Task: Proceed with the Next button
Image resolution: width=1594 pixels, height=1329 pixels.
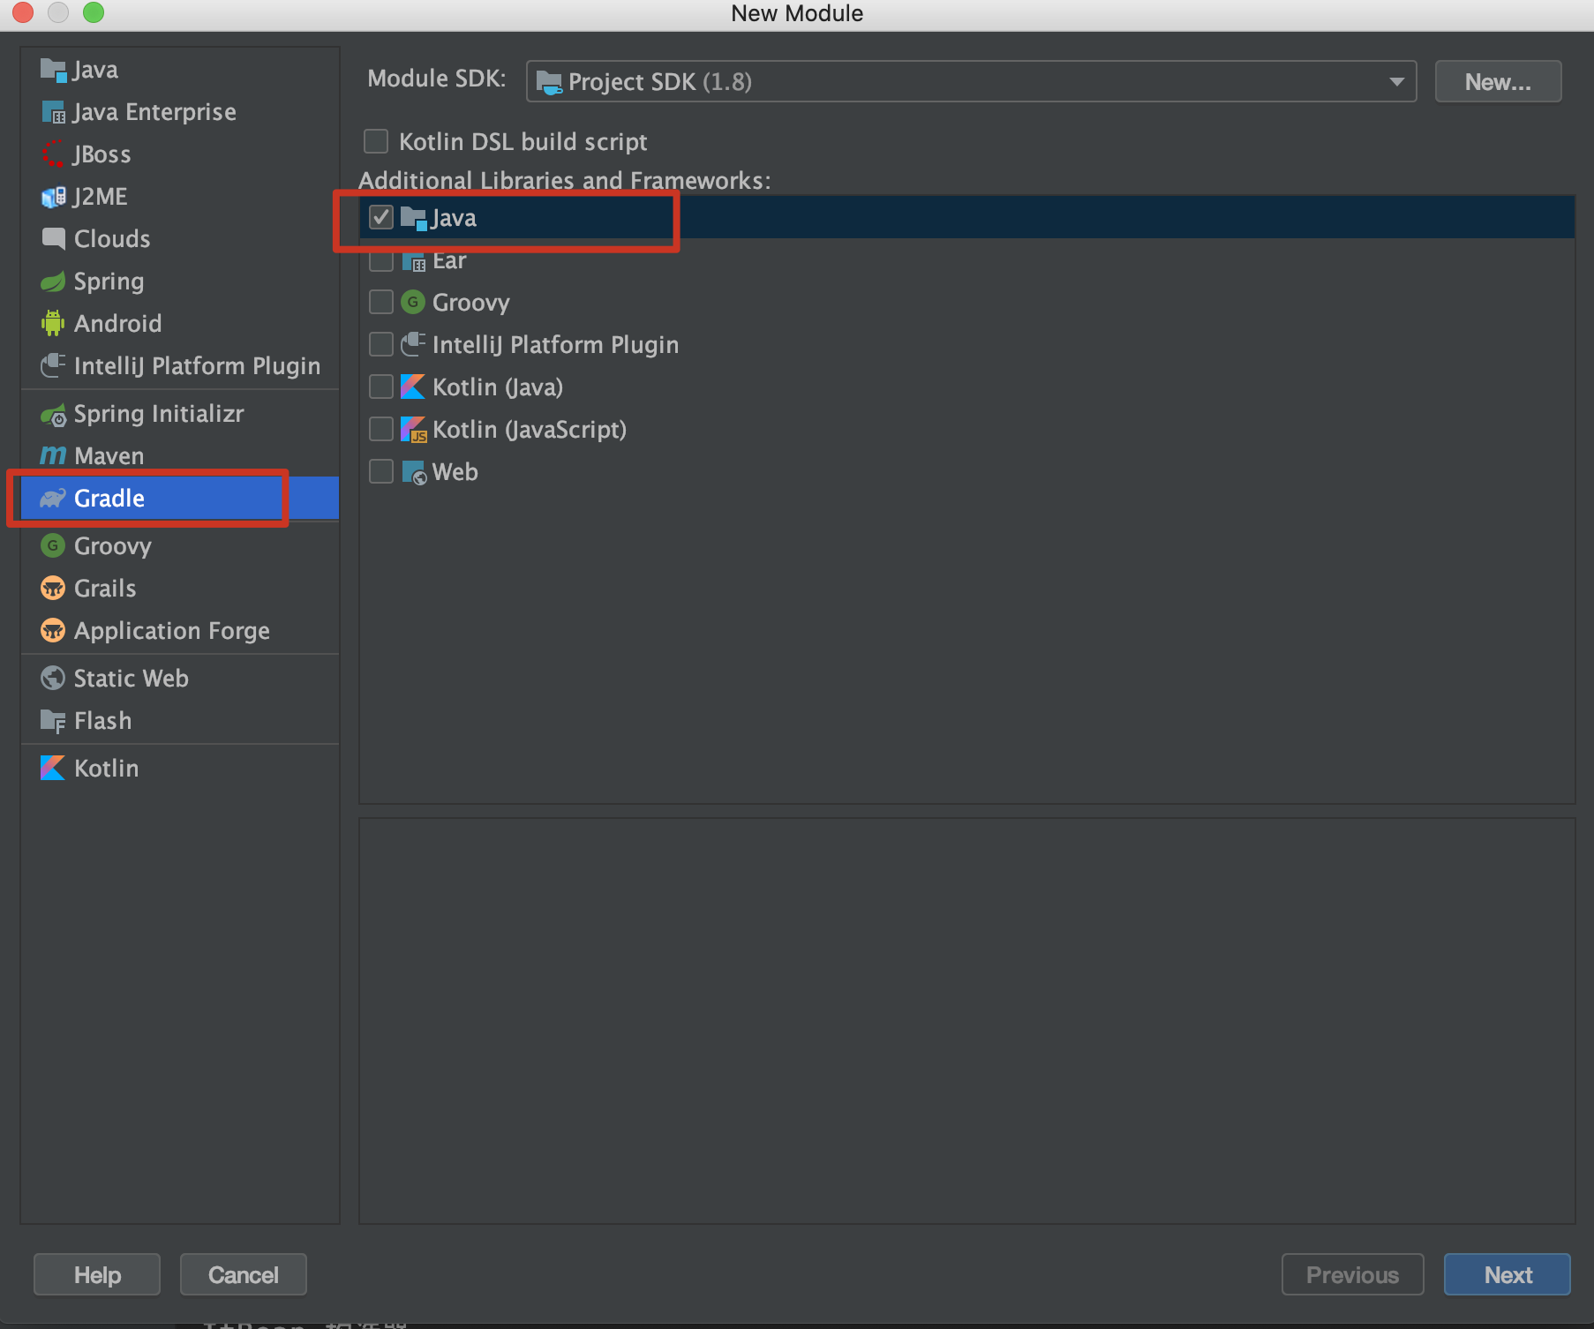Action: [1508, 1274]
